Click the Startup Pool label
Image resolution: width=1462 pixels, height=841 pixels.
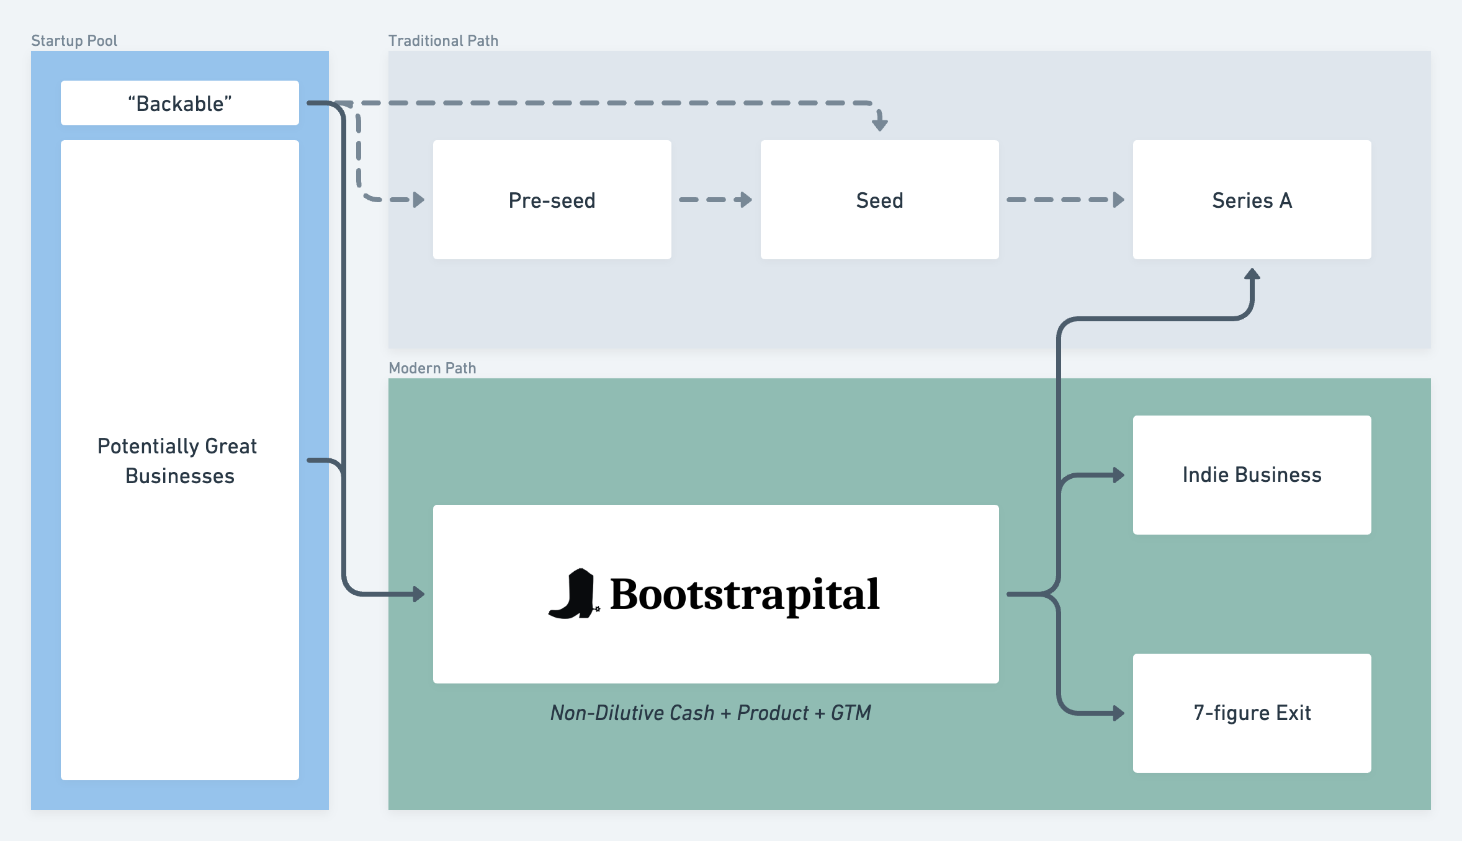[x=74, y=41]
